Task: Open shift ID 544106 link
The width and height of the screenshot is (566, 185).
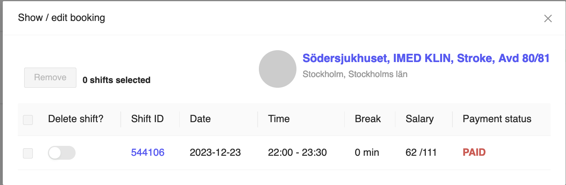Action: (x=148, y=153)
